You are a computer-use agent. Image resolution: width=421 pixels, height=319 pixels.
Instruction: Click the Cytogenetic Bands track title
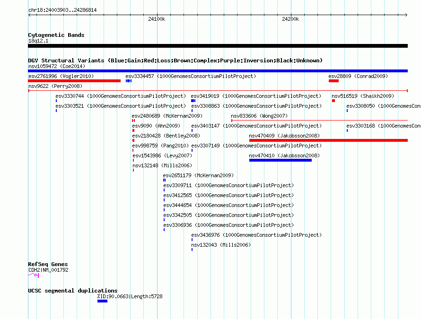pyautogui.click(x=56, y=35)
